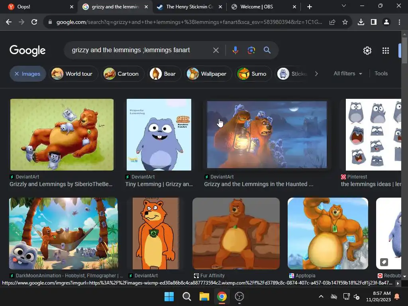
Task: Clear the Google search box
Action: [x=216, y=50]
